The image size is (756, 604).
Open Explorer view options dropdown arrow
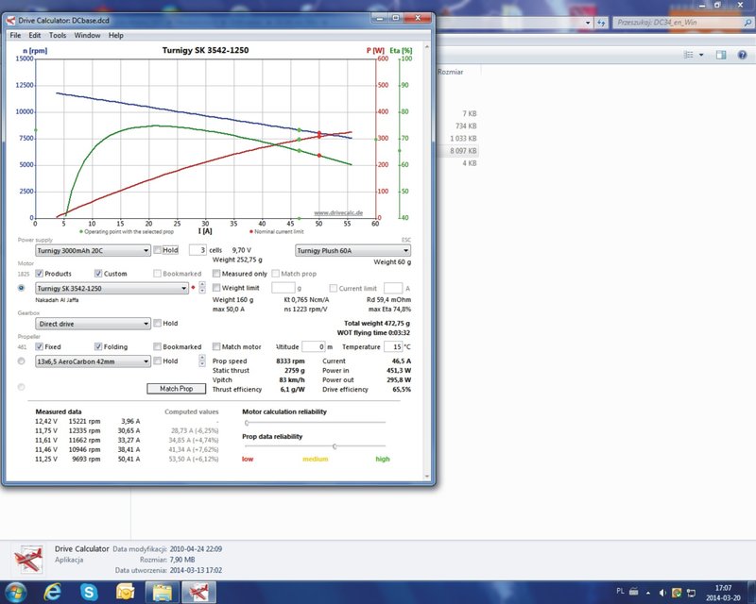701,55
